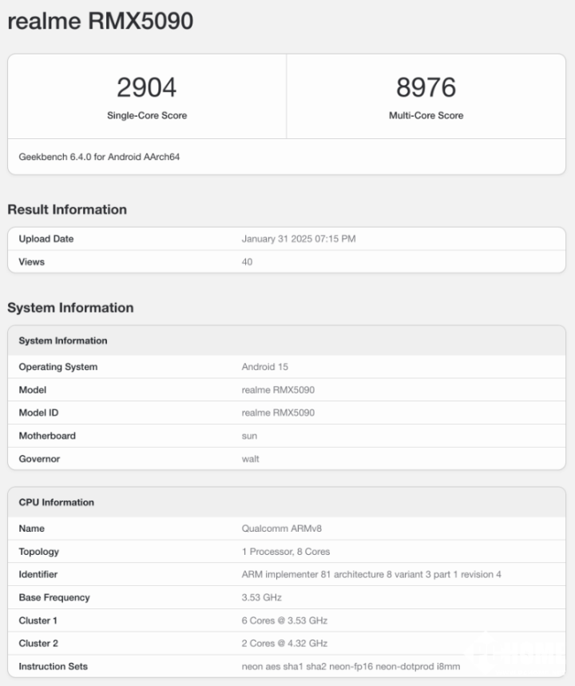Select the 3.53 GHz base frequency value

tap(262, 597)
